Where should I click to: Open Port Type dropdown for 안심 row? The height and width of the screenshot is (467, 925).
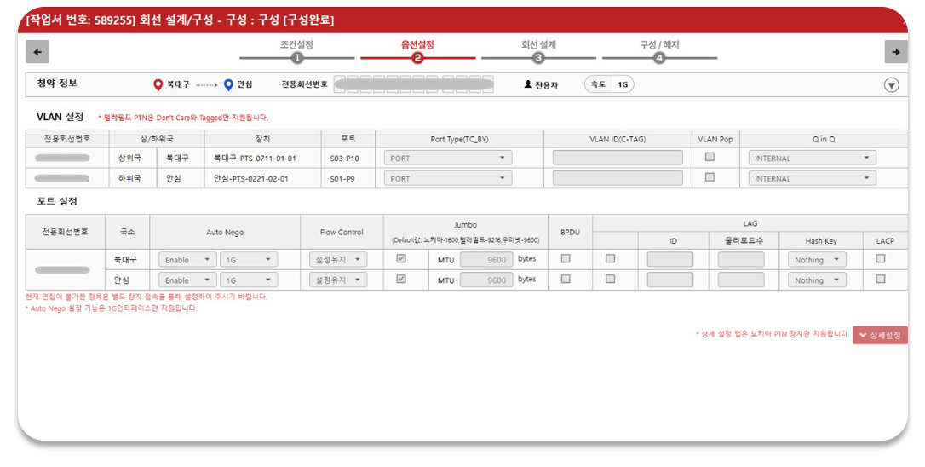click(448, 178)
